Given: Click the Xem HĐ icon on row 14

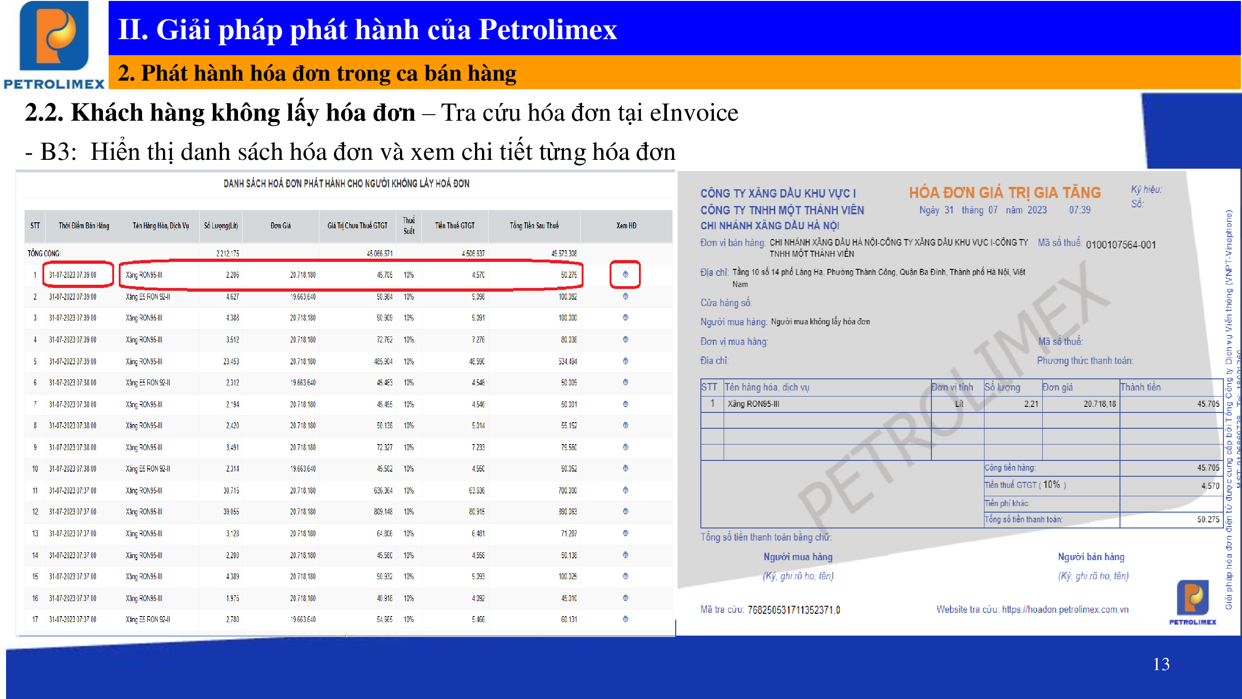Looking at the screenshot, I should click(x=625, y=555).
